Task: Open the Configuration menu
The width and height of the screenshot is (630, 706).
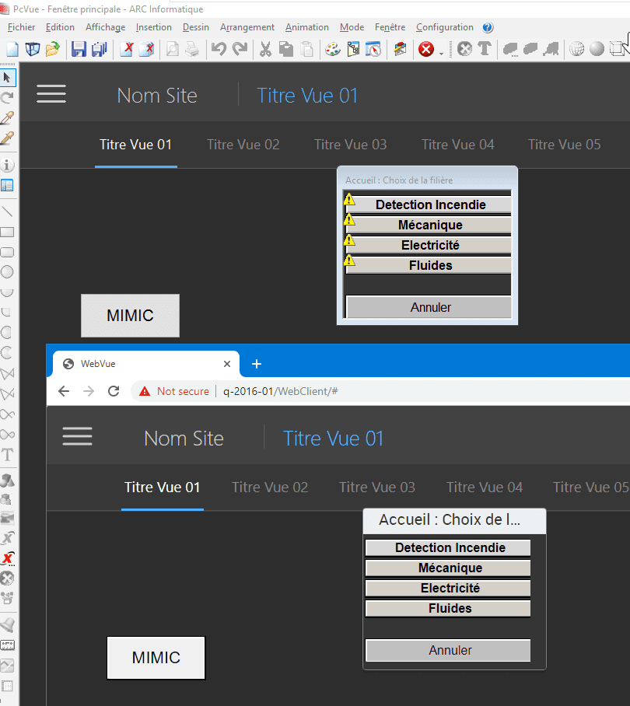Action: click(x=444, y=27)
